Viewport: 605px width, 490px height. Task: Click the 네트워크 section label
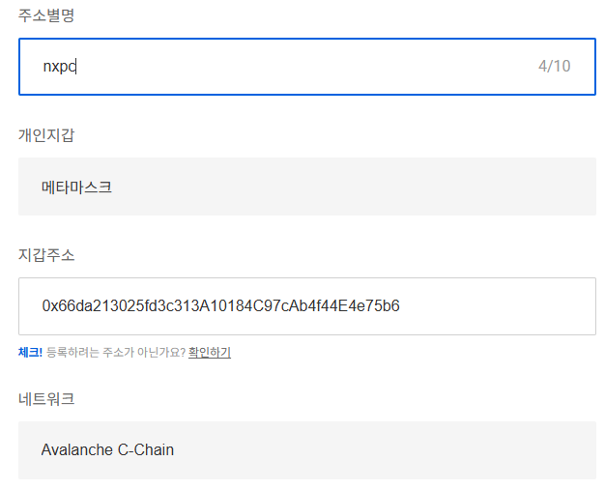46,399
